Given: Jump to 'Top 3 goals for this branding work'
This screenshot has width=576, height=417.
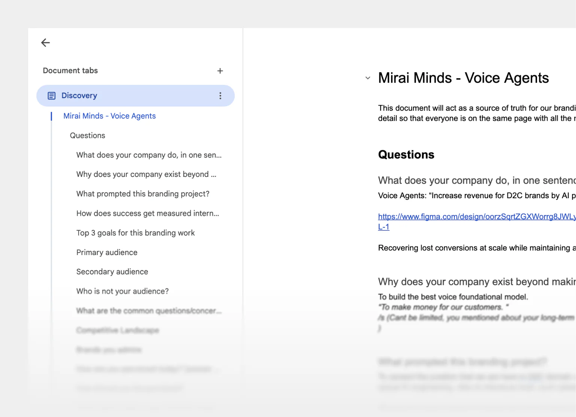Looking at the screenshot, I should [x=136, y=233].
